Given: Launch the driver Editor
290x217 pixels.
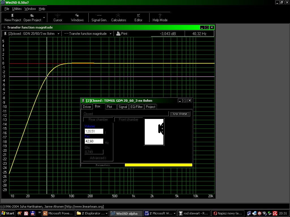Looking at the screenshot, I should pos(138,18).
